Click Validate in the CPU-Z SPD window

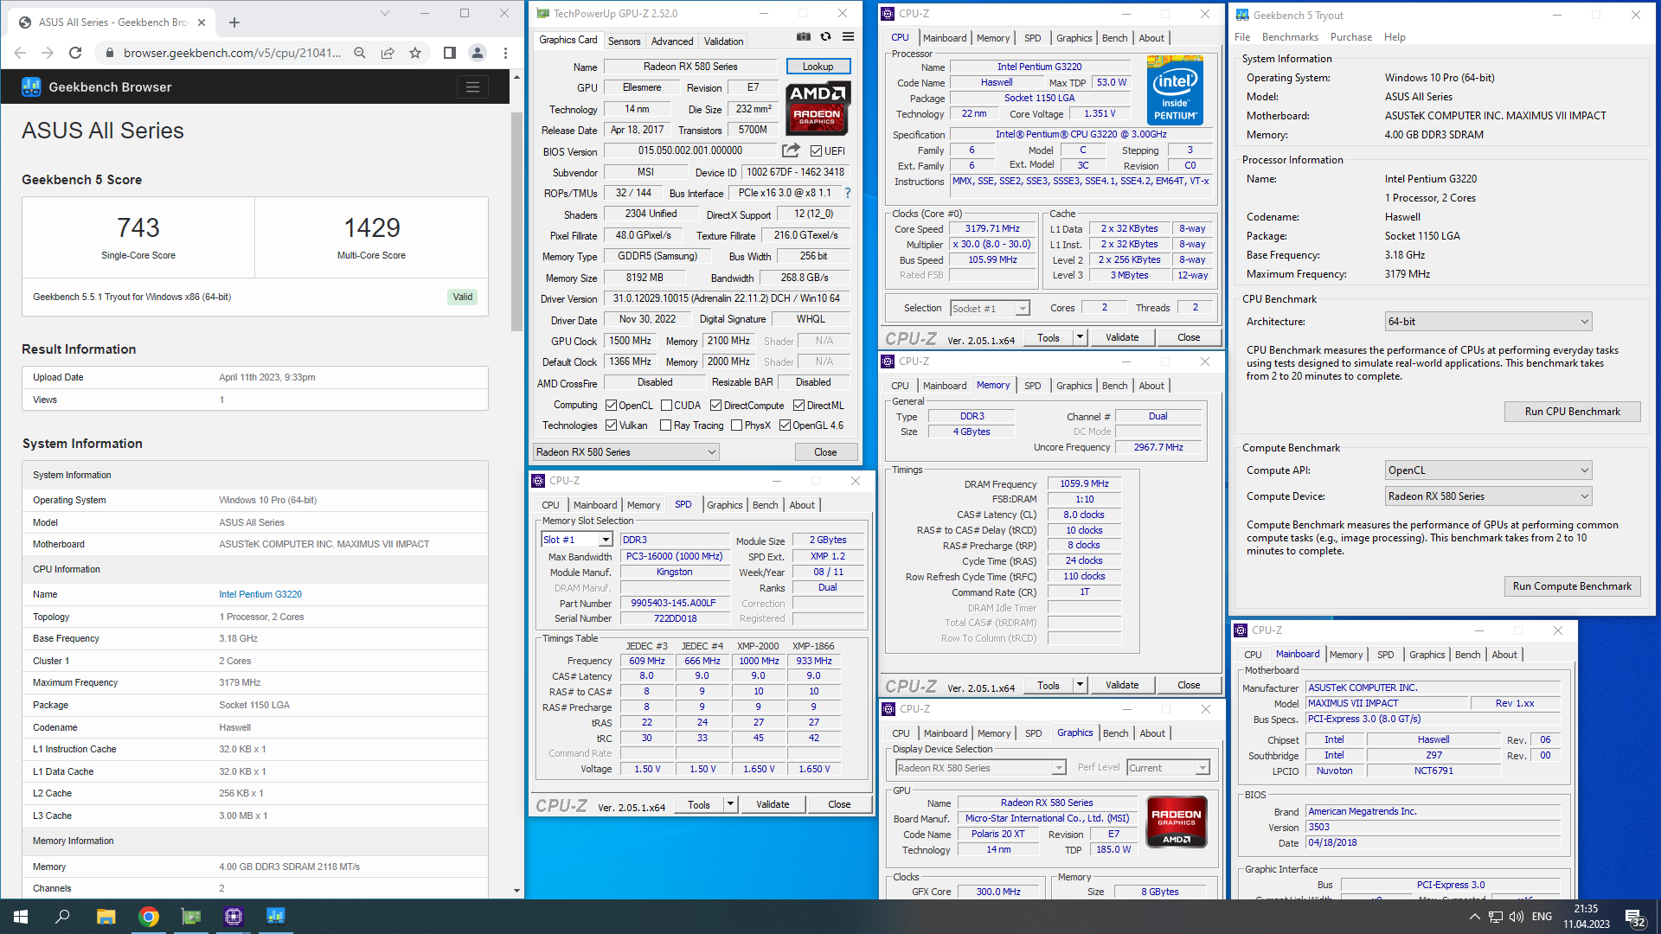click(x=773, y=804)
